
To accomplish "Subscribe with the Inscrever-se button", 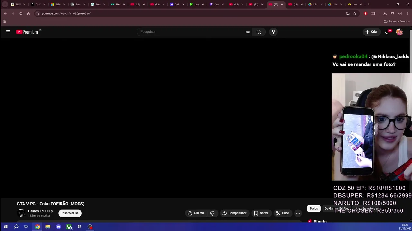I will pyautogui.click(x=70, y=213).
